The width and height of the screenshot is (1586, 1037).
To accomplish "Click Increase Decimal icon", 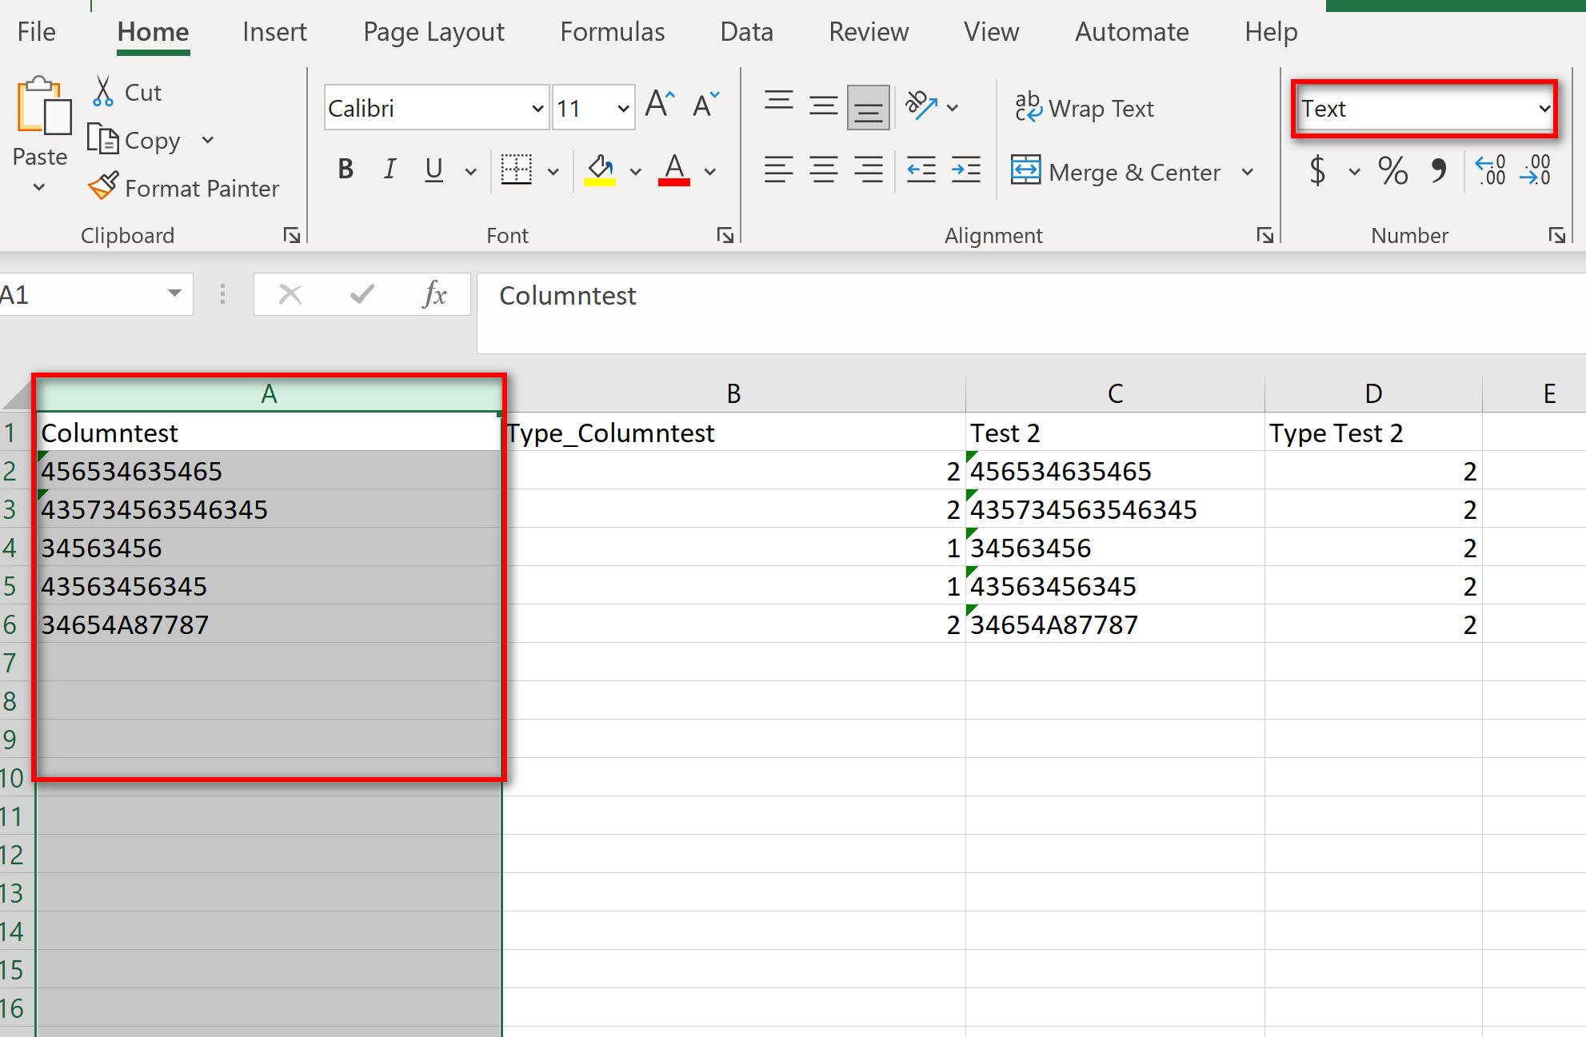I will coord(1491,170).
